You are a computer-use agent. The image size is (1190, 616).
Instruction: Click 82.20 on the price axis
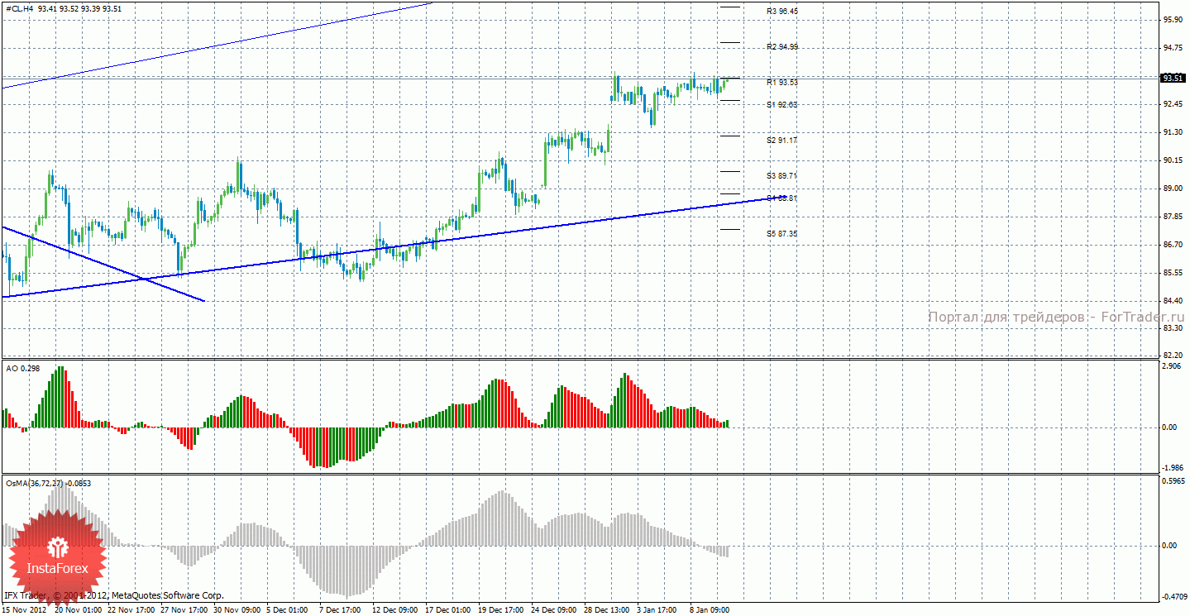coord(1173,356)
